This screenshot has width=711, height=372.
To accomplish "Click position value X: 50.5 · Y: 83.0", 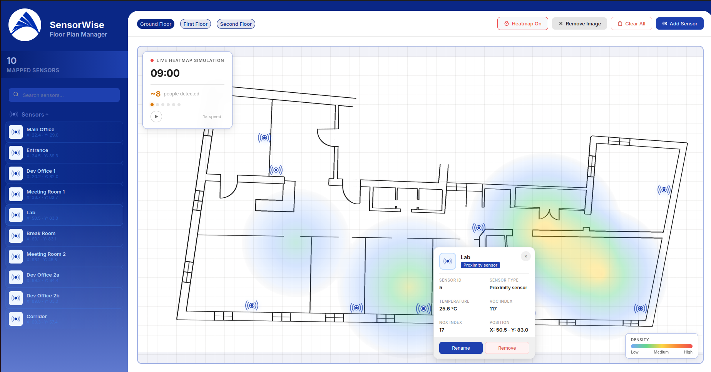I will tap(509, 330).
